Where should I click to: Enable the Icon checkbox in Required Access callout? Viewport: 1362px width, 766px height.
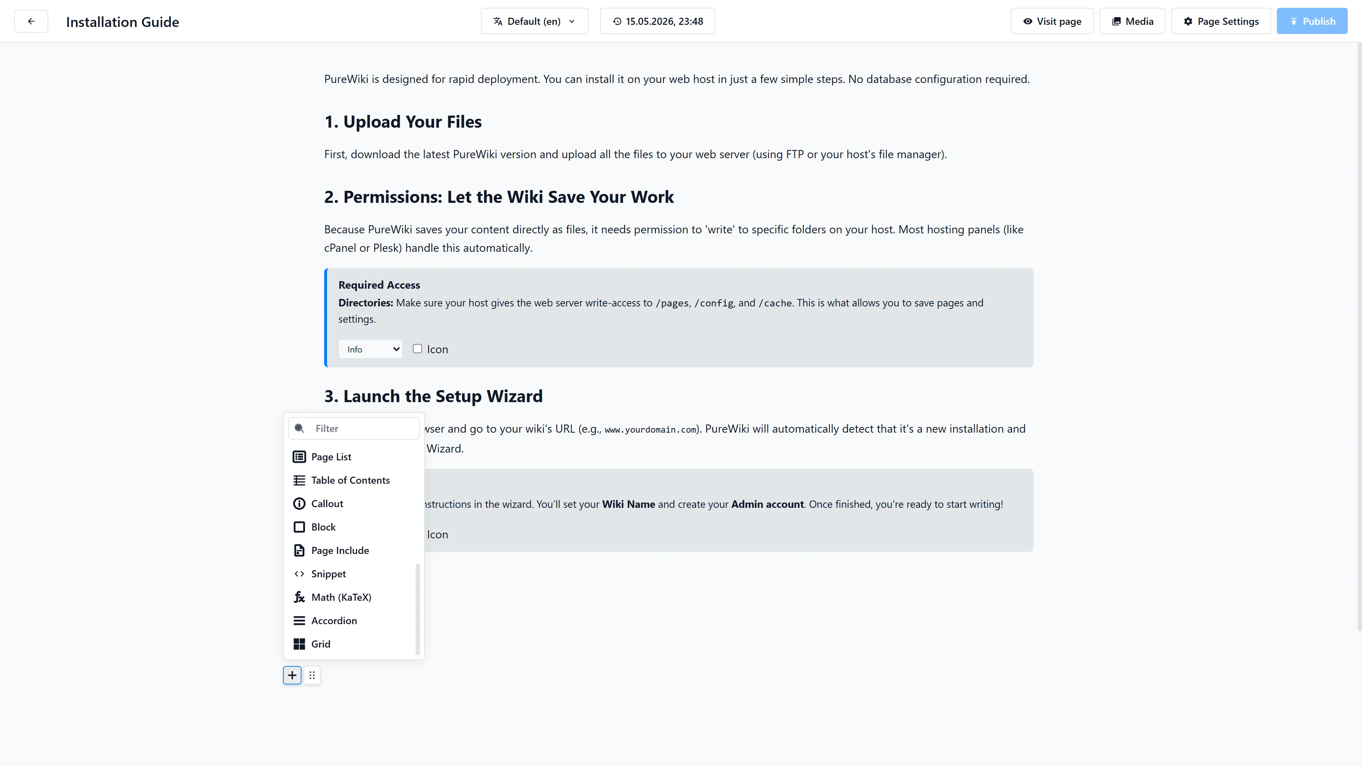[418, 349]
